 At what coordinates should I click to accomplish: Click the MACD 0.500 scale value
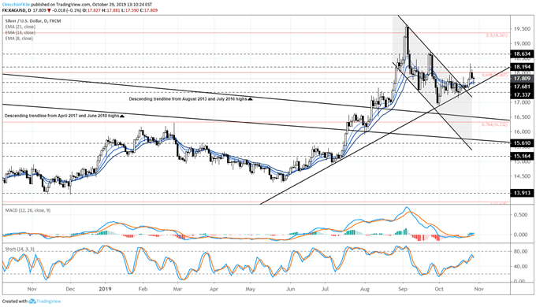(x=520, y=215)
